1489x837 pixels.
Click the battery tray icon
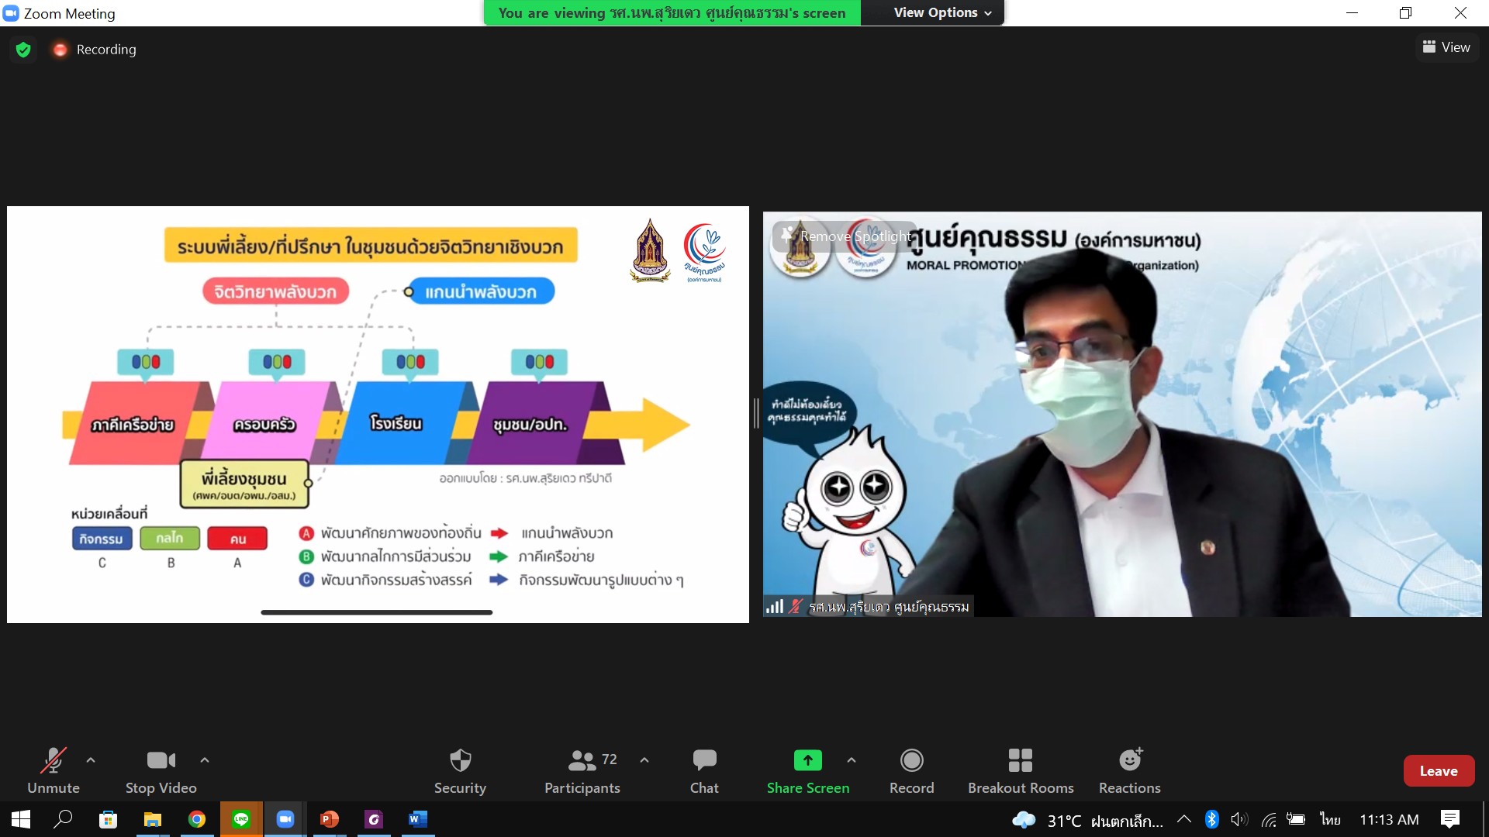(x=1296, y=819)
